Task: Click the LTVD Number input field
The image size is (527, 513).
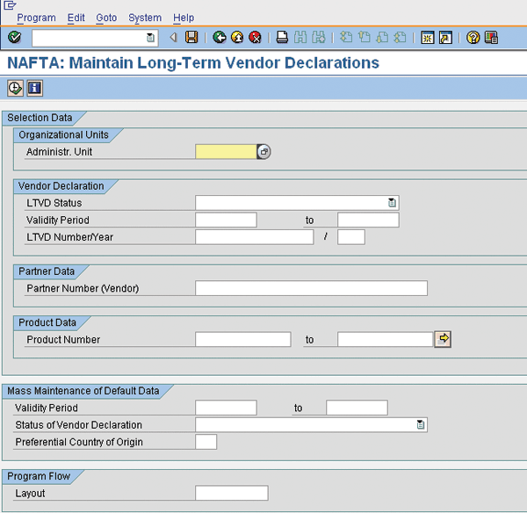Action: 255,237
